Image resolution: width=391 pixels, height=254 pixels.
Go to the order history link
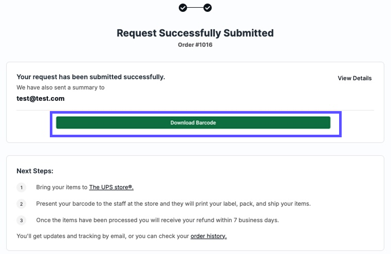pyautogui.click(x=209, y=236)
